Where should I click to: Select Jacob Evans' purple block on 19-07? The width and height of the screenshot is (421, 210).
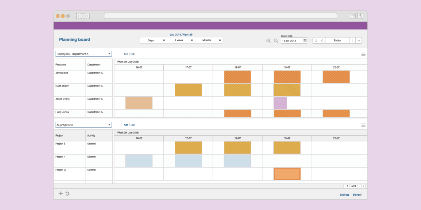pyautogui.click(x=280, y=103)
